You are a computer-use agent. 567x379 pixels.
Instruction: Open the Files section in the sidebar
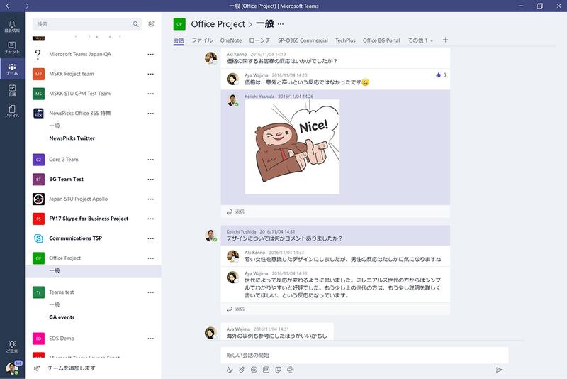pyautogui.click(x=12, y=111)
